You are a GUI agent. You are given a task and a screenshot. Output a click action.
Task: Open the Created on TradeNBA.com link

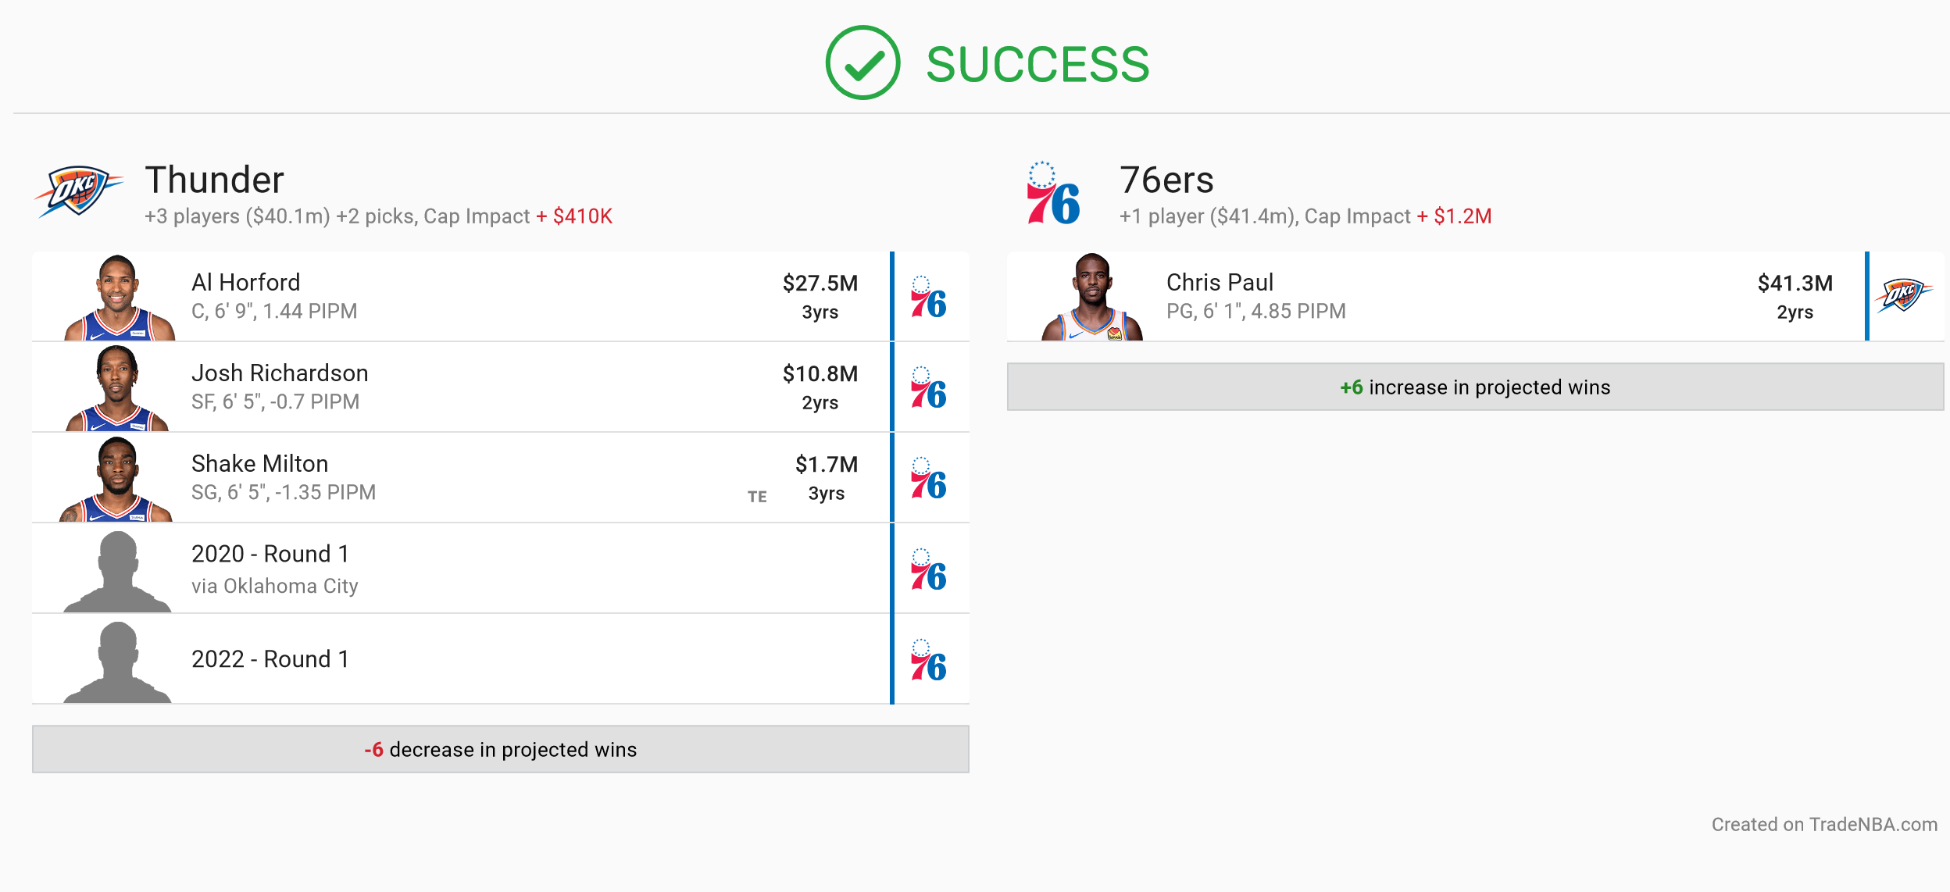pos(1824,824)
